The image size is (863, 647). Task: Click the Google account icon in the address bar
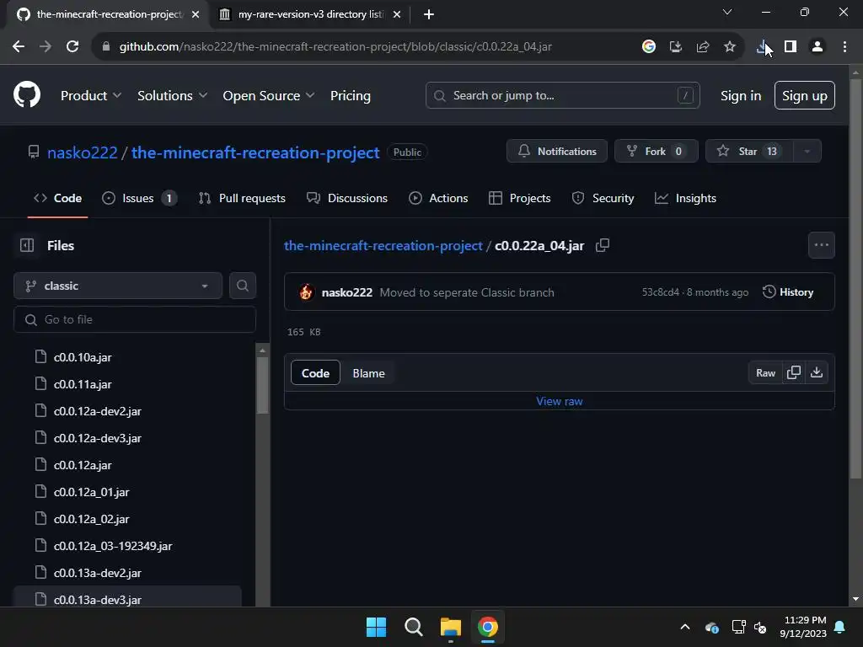coord(649,47)
